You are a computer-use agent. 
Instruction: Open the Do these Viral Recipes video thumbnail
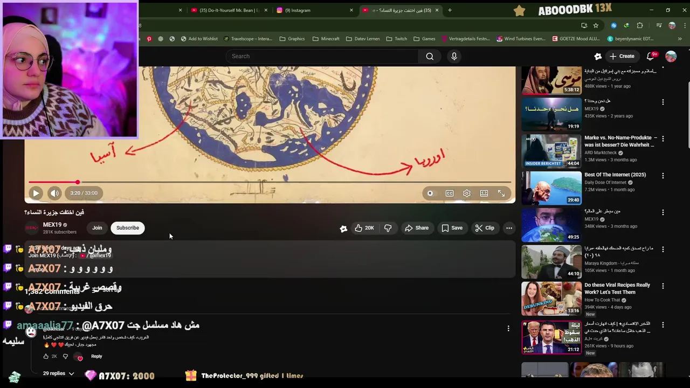(x=551, y=298)
